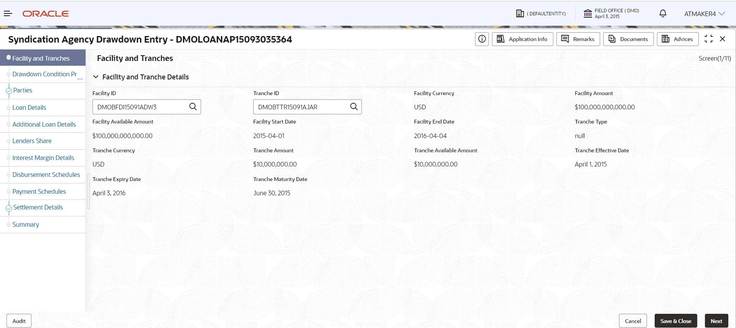The height and width of the screenshot is (328, 736).
Task: Go to the Settlement Details step
Action: pos(43,208)
